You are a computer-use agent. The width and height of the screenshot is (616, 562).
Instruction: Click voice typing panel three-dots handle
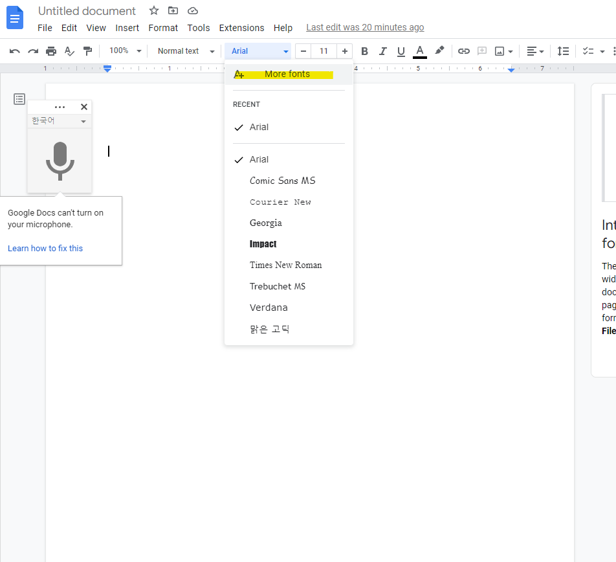click(x=60, y=107)
